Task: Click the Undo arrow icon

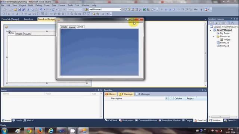Action: (x=41, y=10)
